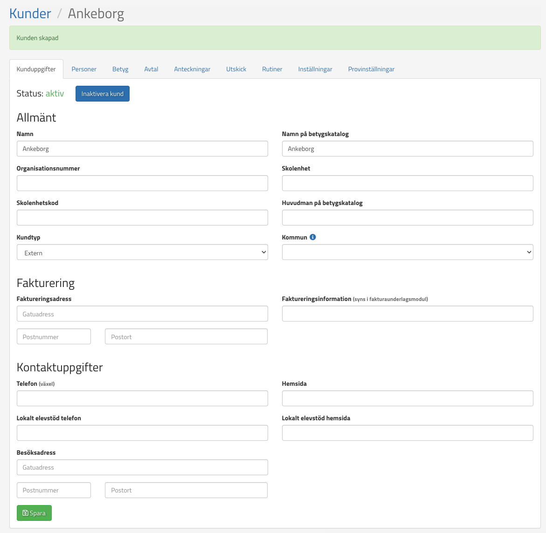The height and width of the screenshot is (533, 546).
Task: Select the Anteckningar tab
Action: 192,69
